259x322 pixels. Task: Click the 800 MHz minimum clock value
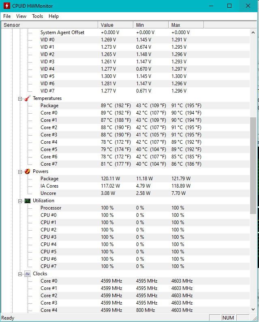[x=146, y=310]
